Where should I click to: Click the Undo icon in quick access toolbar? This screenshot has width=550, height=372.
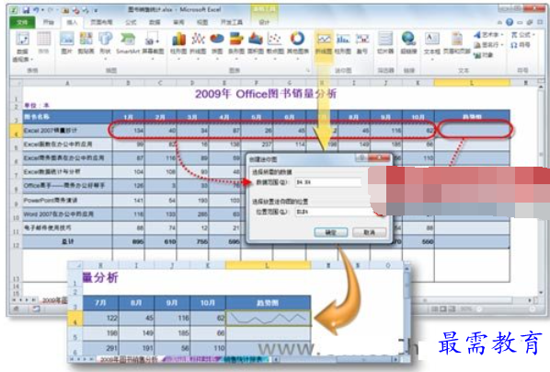pos(36,10)
